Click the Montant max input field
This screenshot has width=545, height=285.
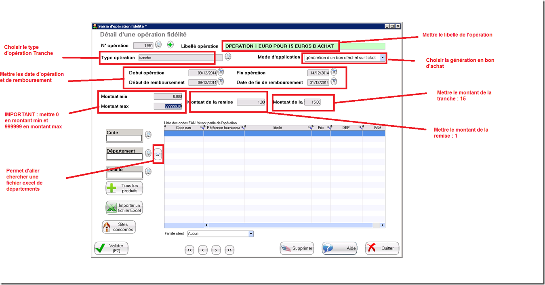coord(168,106)
